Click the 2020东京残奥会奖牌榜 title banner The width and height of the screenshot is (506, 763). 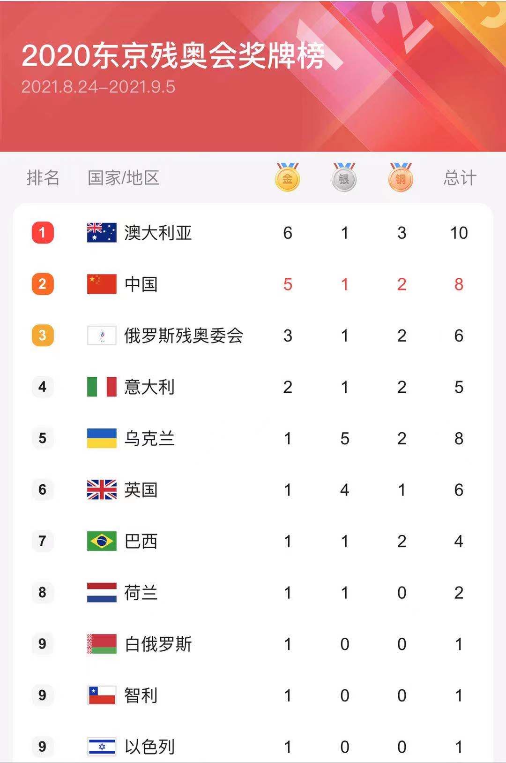[173, 56]
